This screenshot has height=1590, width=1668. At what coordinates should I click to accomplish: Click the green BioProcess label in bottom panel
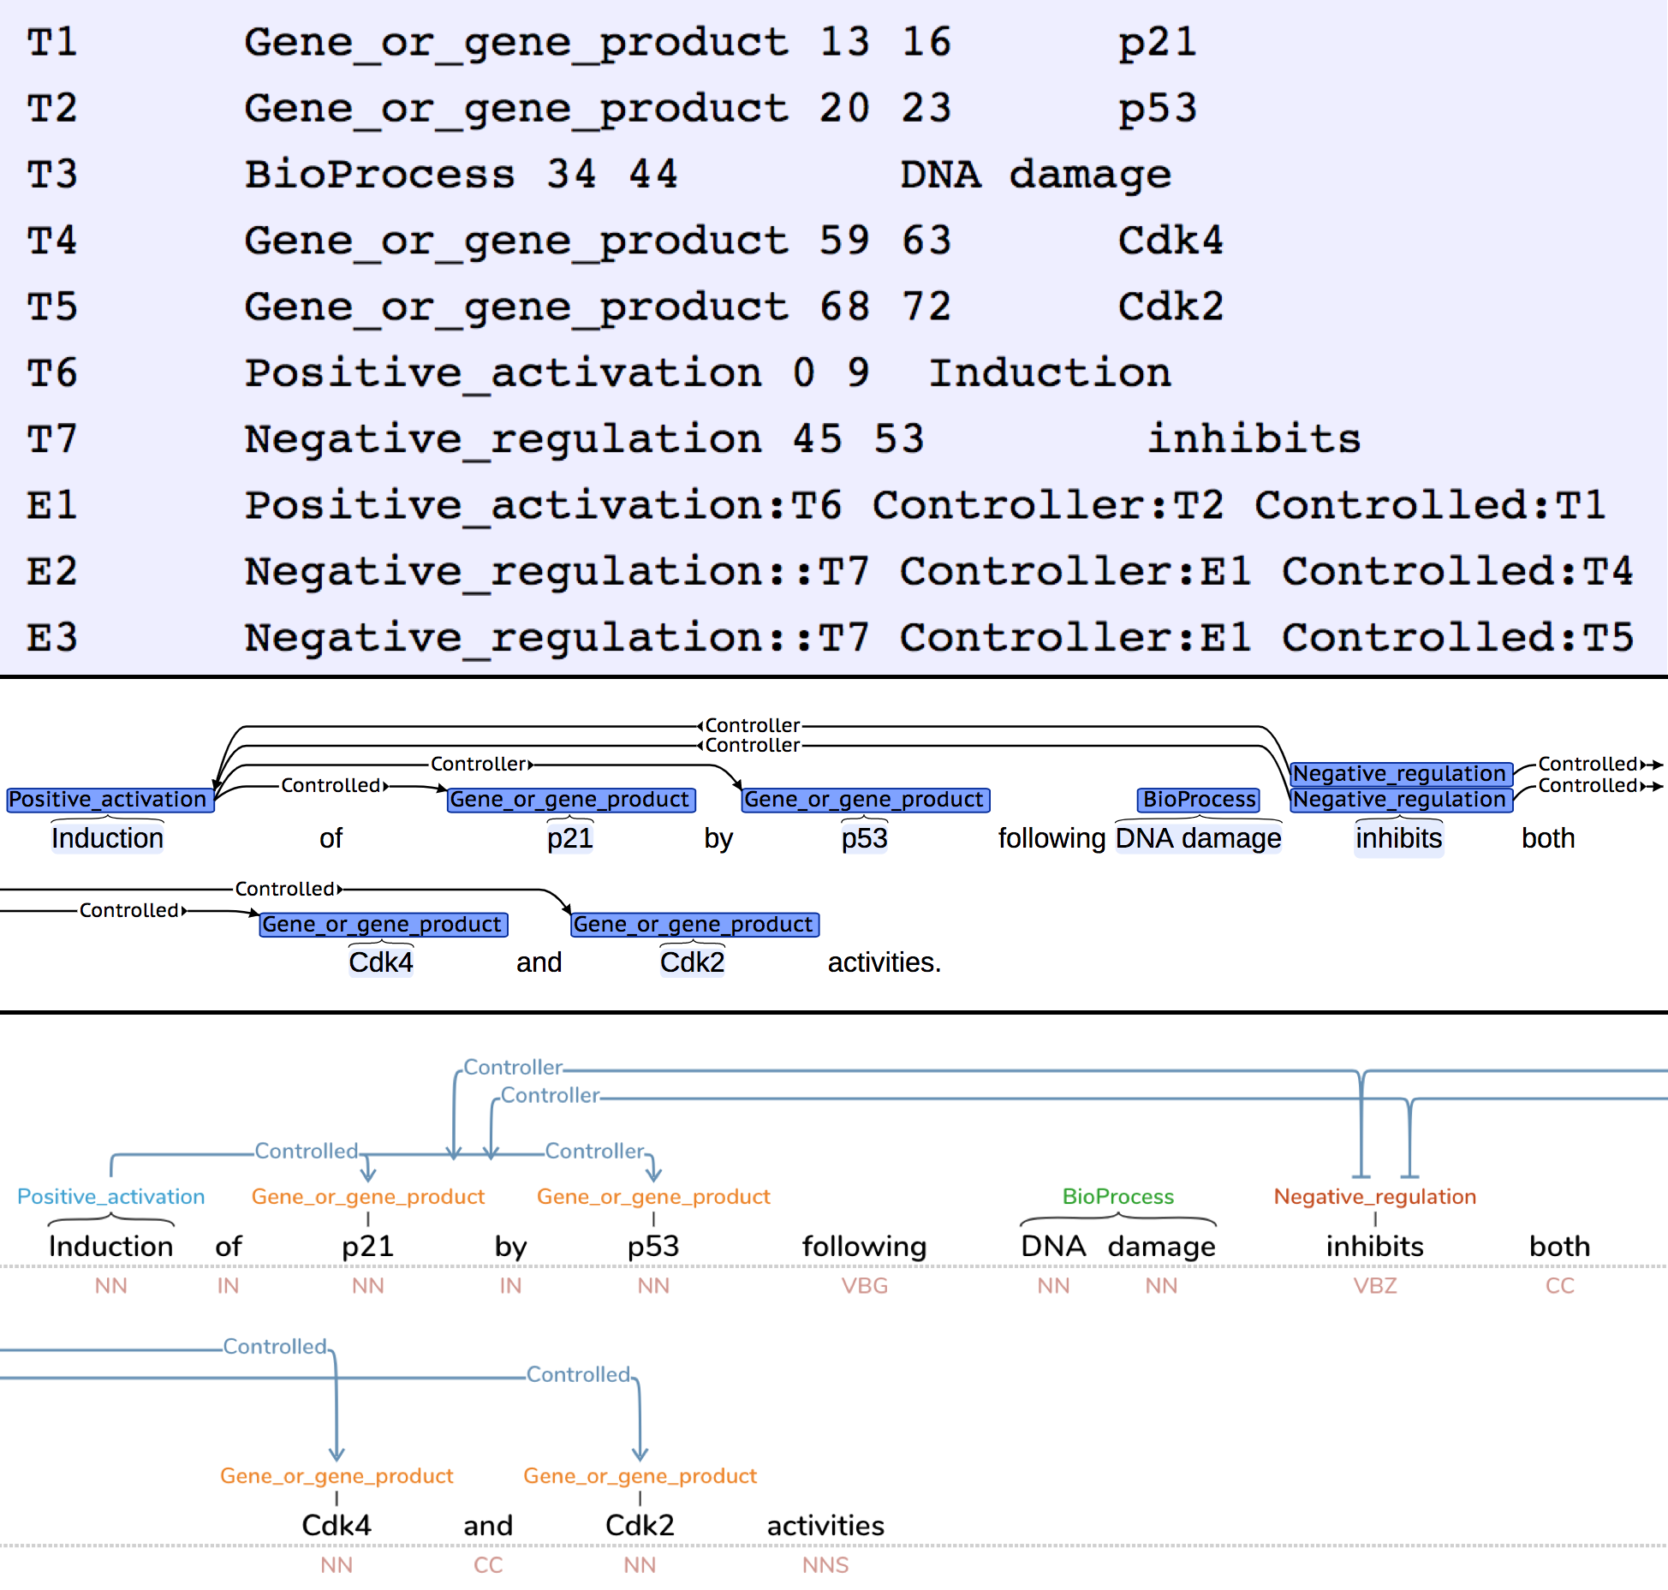[1117, 1196]
